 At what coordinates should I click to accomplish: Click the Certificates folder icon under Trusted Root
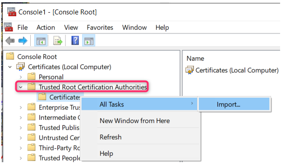[42, 97]
